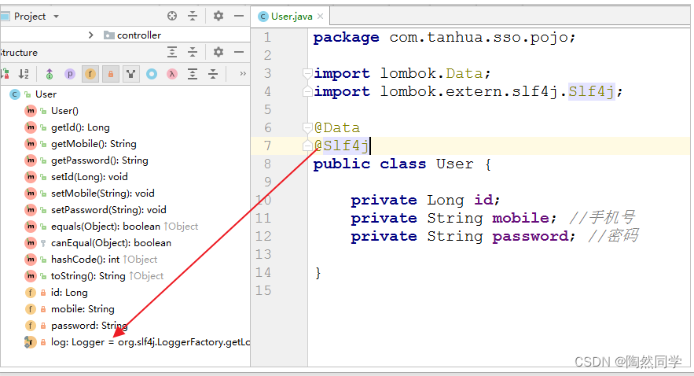Click line number 15 in gutter
This screenshot has height=376, width=694.
[x=263, y=290]
